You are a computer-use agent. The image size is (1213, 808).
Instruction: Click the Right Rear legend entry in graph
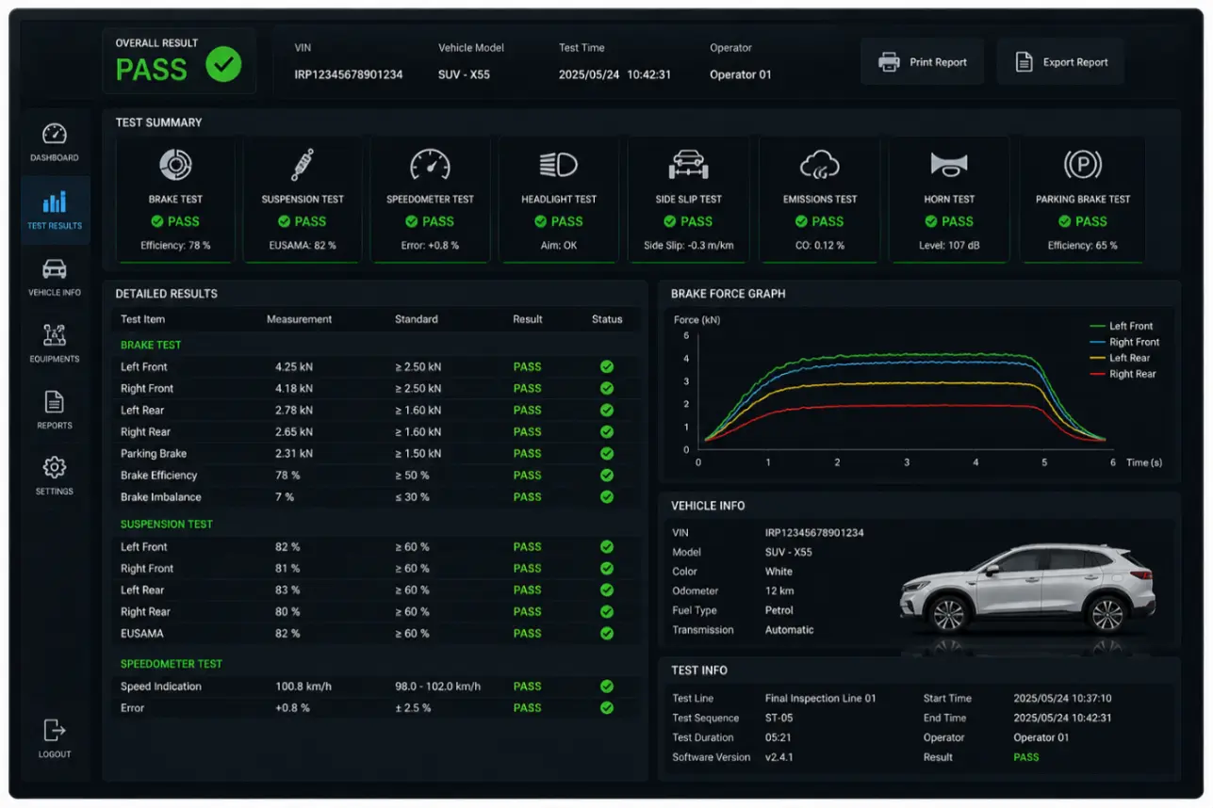[x=1123, y=374]
